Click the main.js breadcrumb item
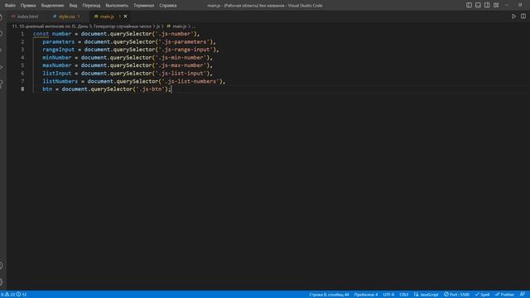The height and width of the screenshot is (298, 530). pos(176,26)
